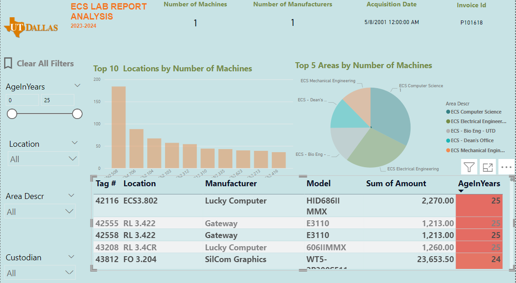Click the UT Dallas logo
This screenshot has width=516, height=283.
click(31, 27)
